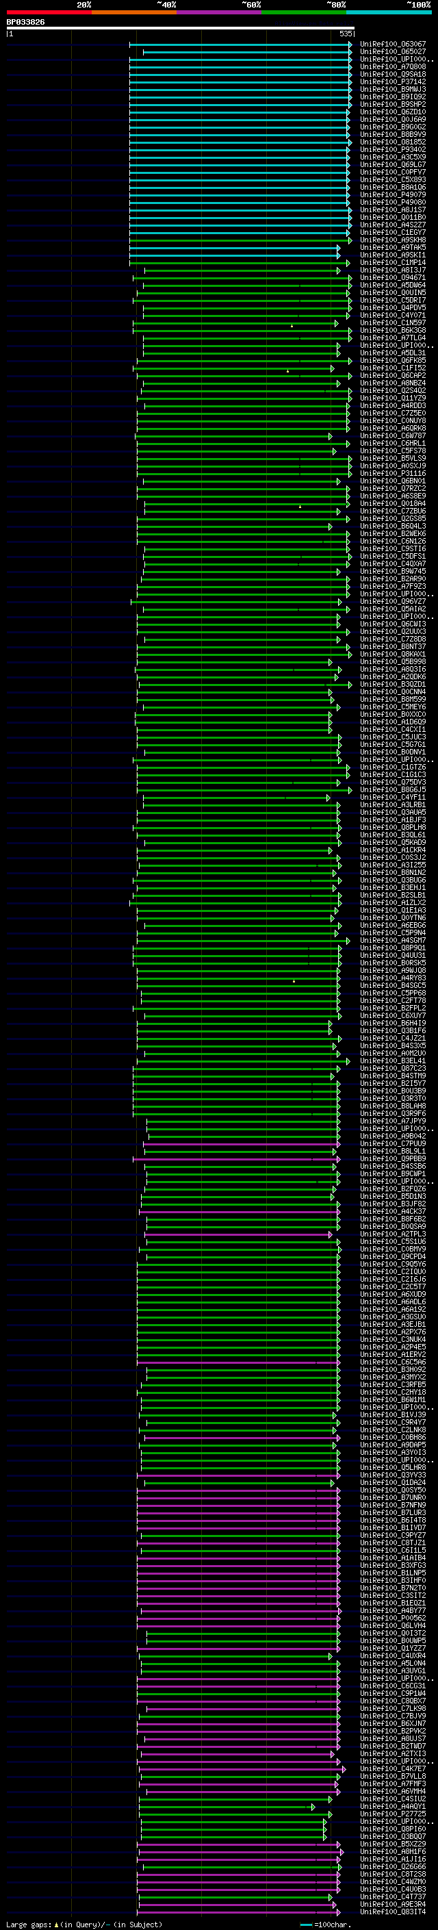This screenshot has height=1930, width=438.
Task: Select hit label UniRef100_A7JPY9
Action: click(393, 1121)
